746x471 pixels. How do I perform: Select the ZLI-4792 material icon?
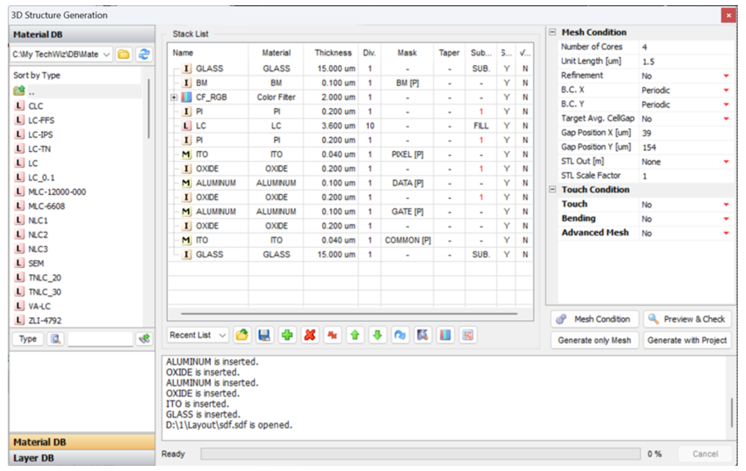click(x=20, y=320)
